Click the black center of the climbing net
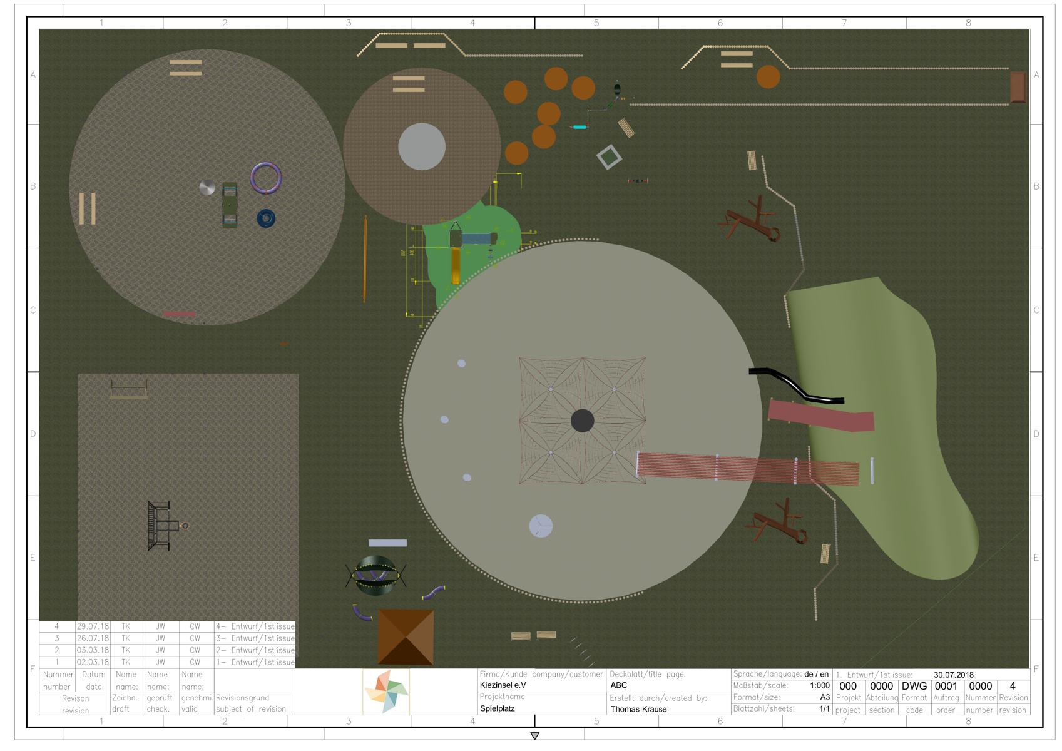 point(583,421)
